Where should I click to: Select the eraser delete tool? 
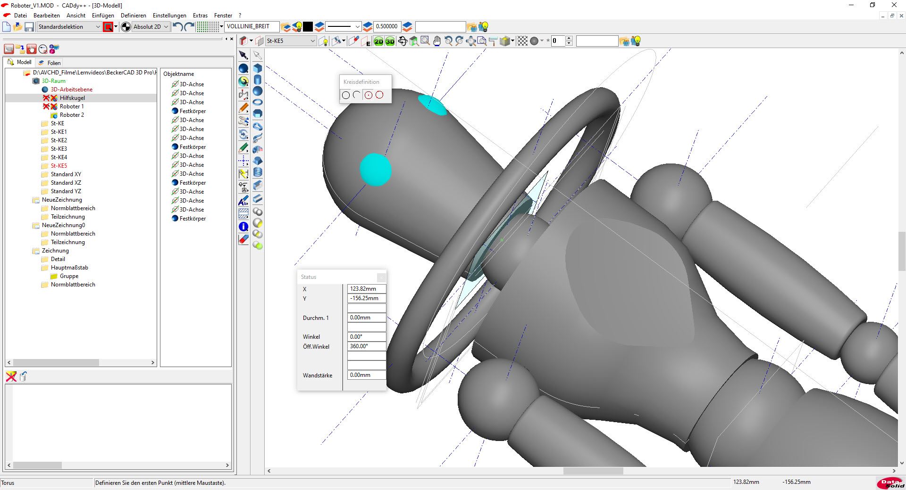tap(243, 239)
